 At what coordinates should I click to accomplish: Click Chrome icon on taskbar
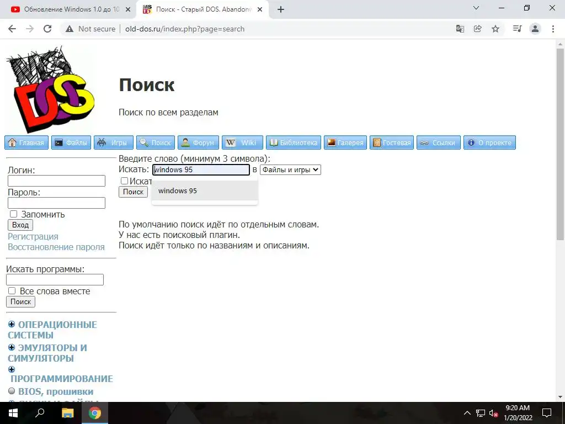95,413
